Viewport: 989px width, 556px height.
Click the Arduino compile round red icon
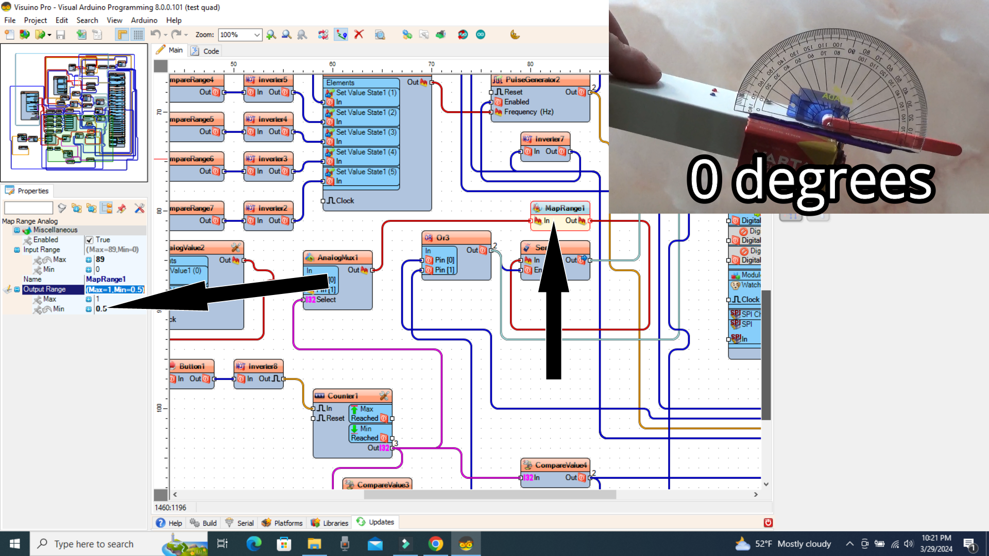463,34
